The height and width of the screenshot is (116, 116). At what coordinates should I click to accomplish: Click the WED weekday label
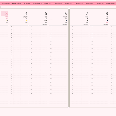click(65, 17)
